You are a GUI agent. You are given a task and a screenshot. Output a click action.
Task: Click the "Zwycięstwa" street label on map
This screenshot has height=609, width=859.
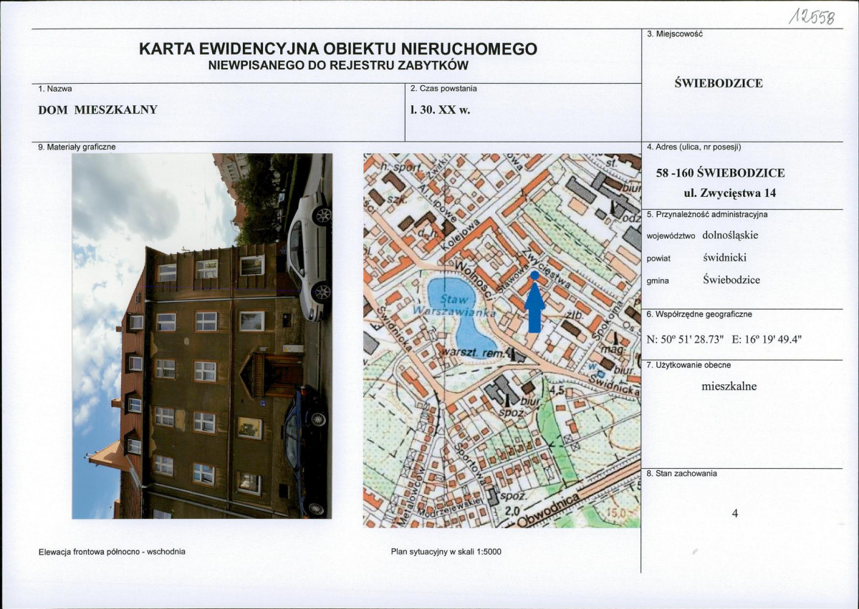point(546,267)
